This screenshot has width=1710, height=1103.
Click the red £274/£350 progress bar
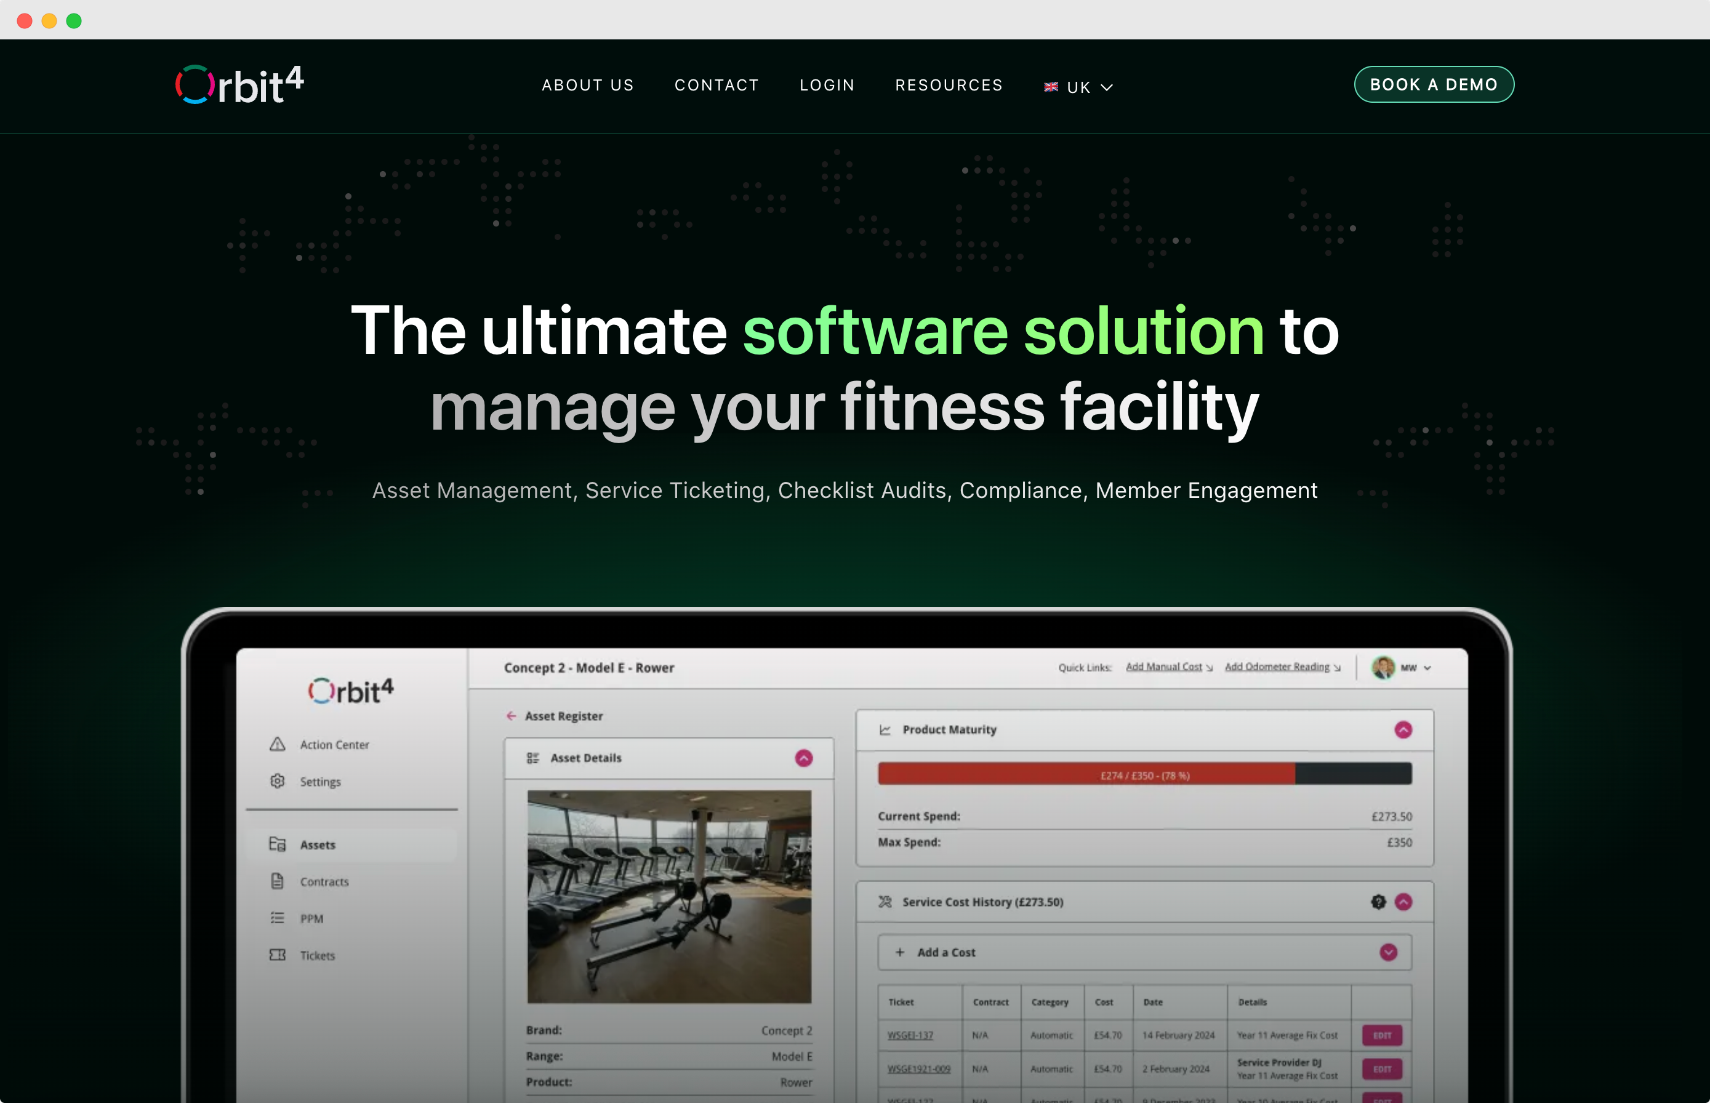click(x=1144, y=774)
